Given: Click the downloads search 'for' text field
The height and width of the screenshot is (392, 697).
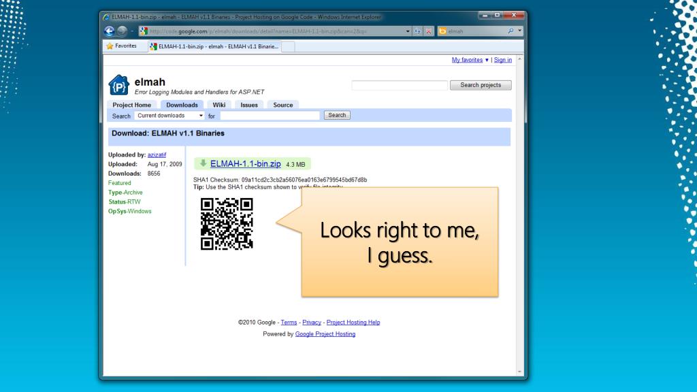Looking at the screenshot, I should (270, 116).
